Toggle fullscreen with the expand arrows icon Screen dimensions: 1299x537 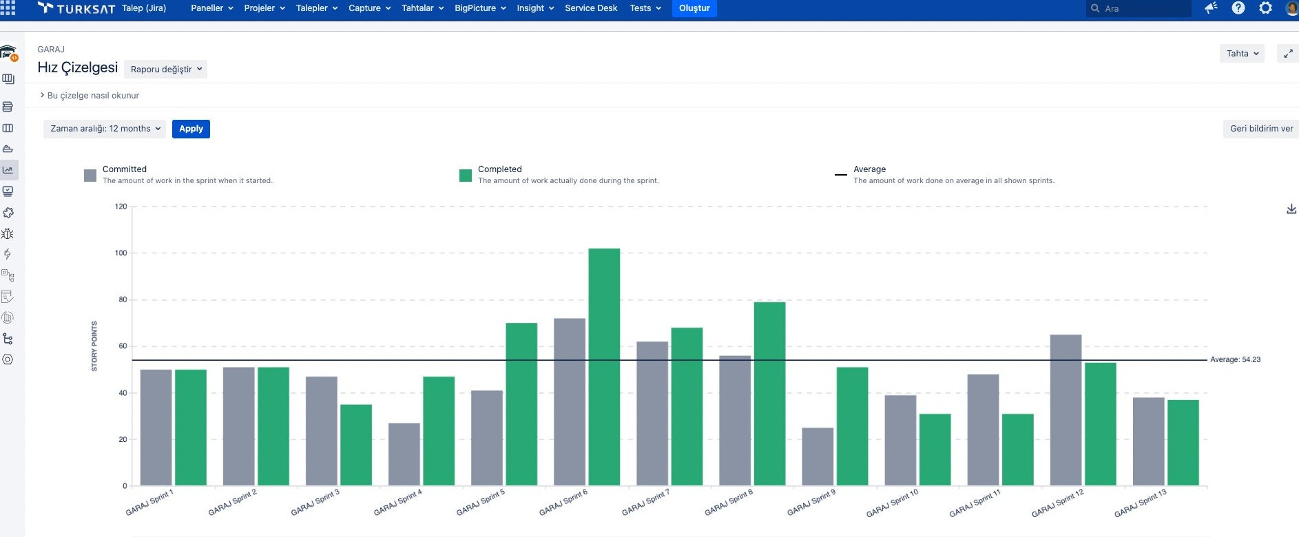click(x=1287, y=54)
